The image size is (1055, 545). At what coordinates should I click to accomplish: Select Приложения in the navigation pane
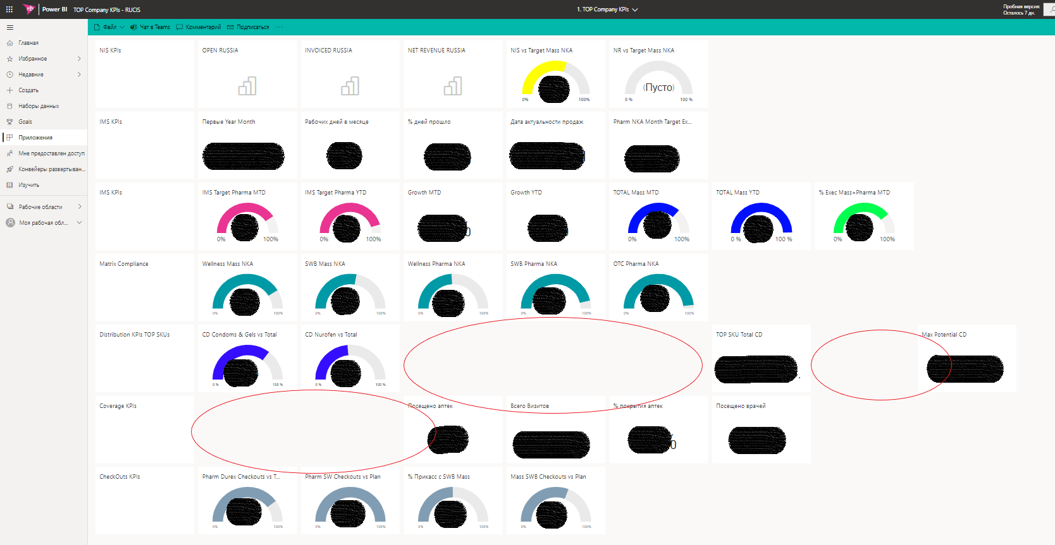(44, 138)
